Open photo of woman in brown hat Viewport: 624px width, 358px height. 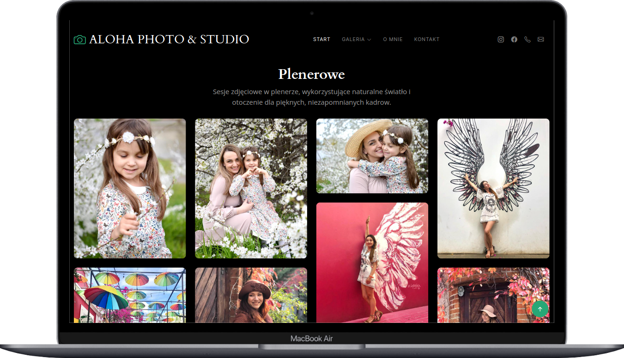coord(251,295)
